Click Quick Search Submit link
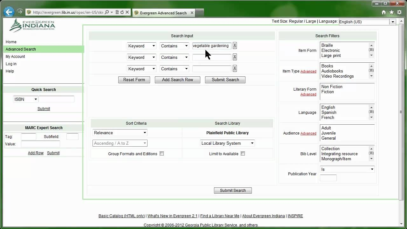Screen dimensions: 407x229 tap(44, 108)
